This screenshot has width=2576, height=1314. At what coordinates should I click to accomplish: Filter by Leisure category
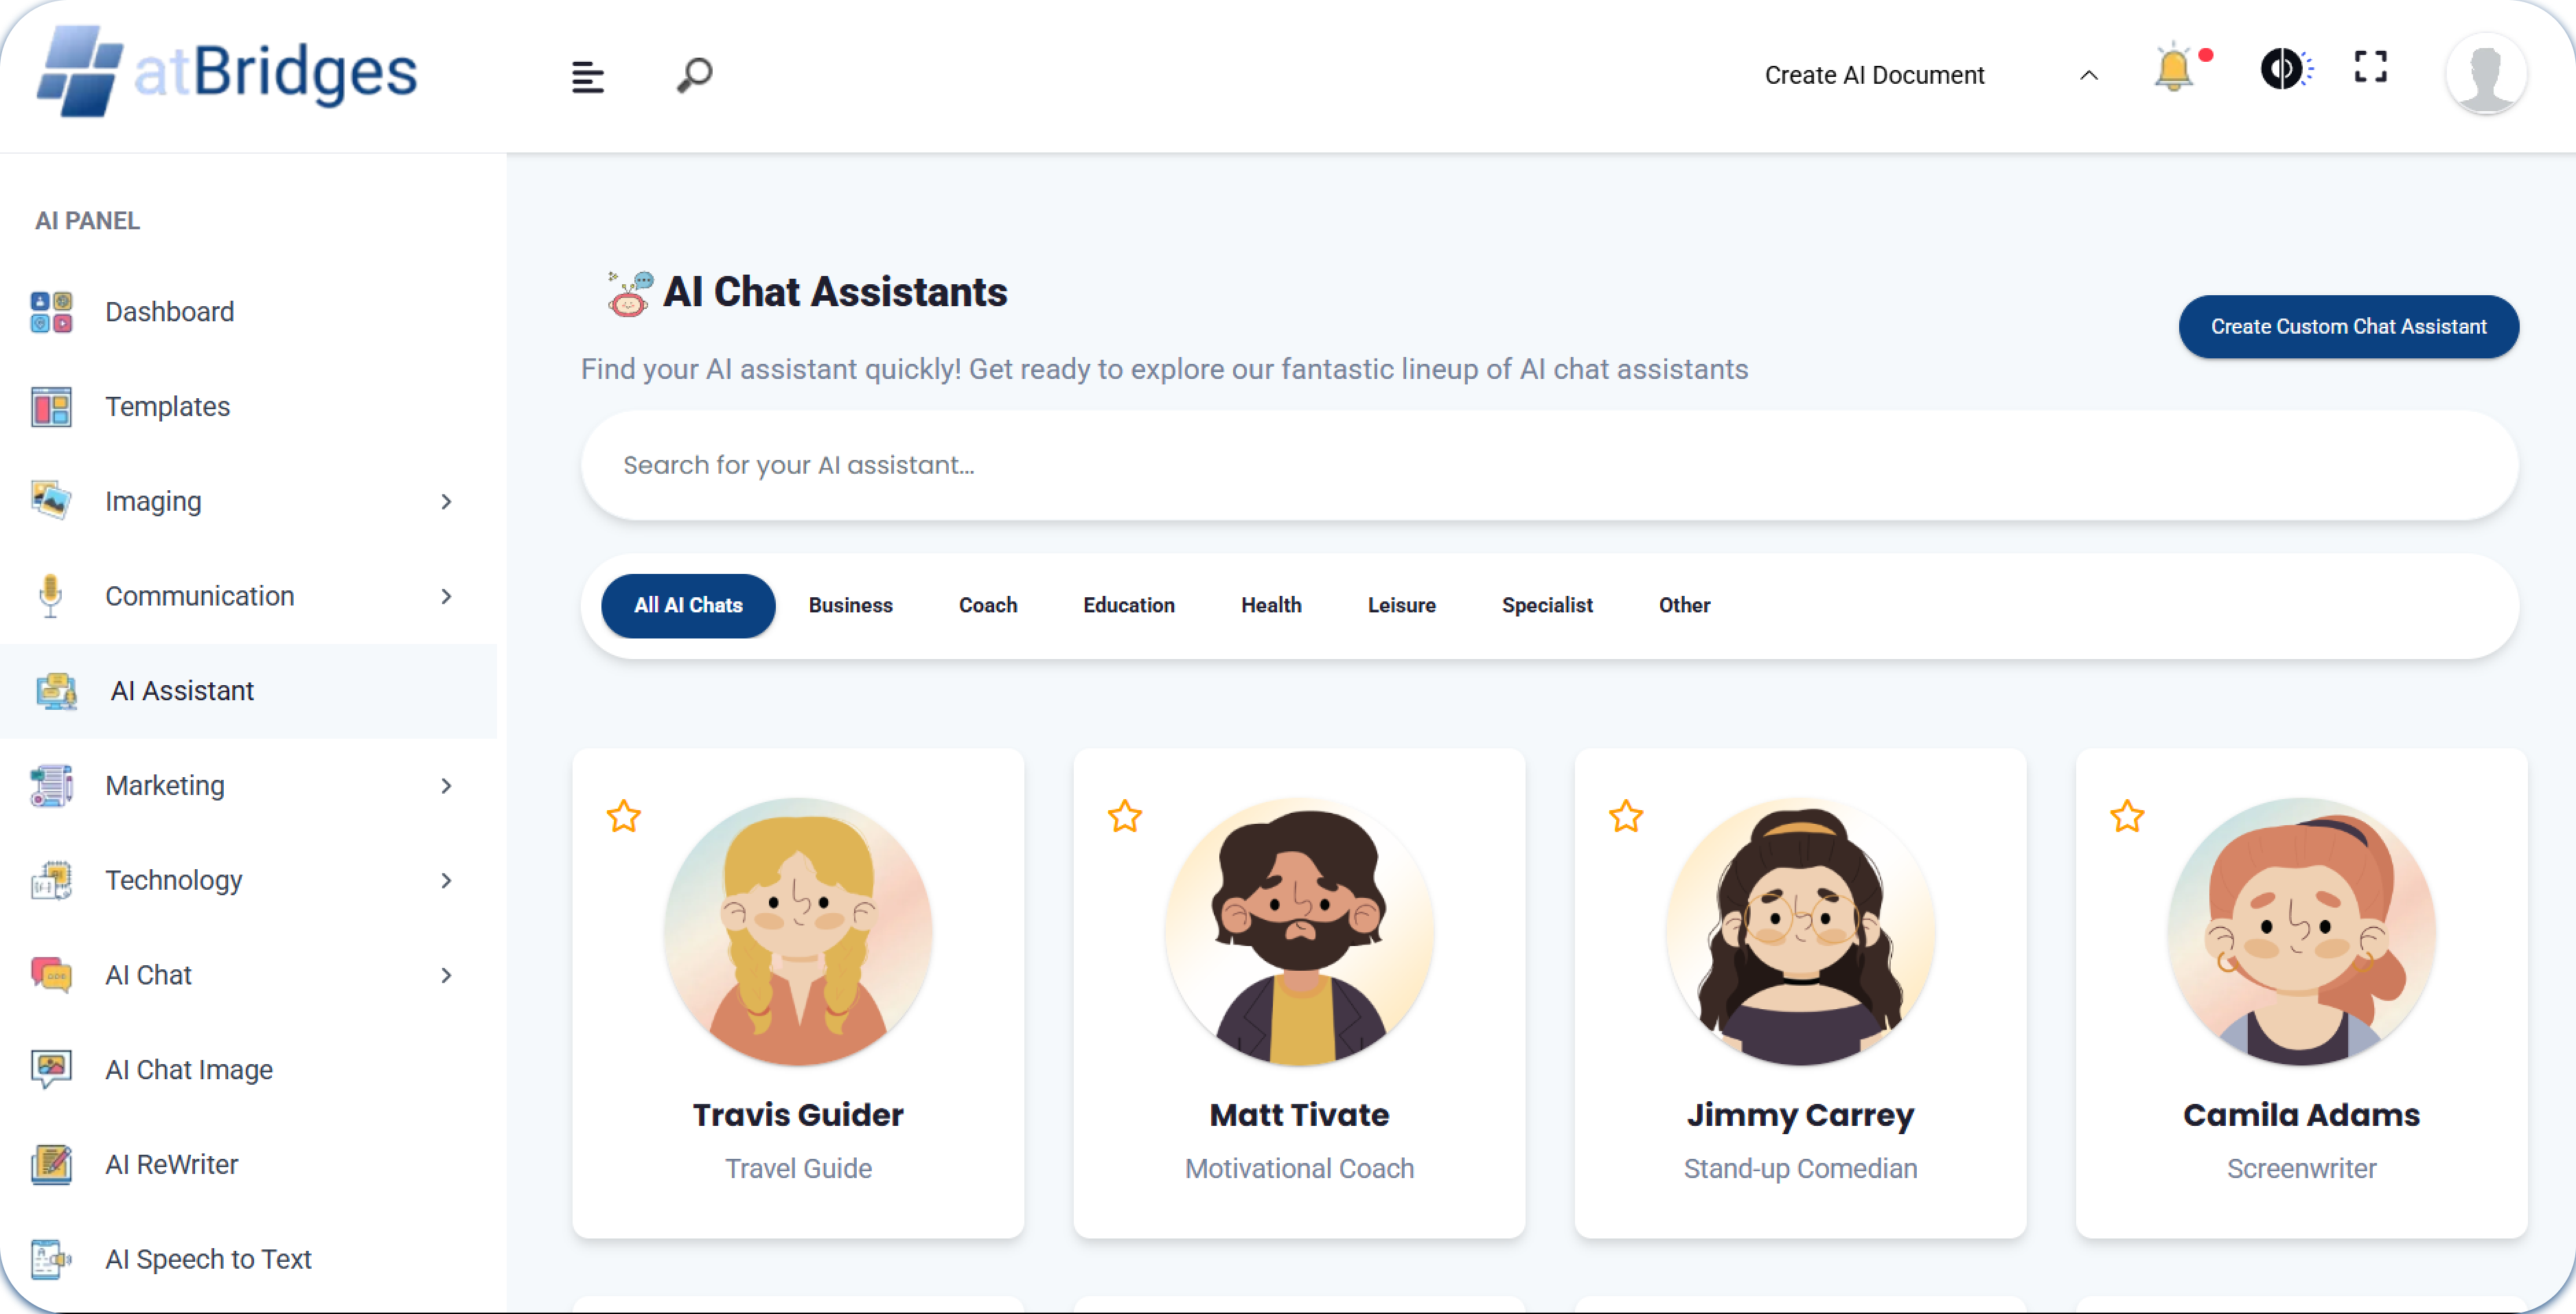[1401, 606]
